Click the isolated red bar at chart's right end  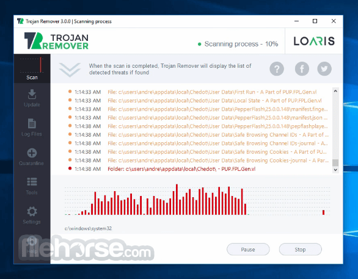coord(323,212)
